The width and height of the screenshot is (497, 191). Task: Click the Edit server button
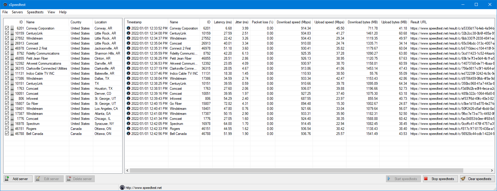click(x=49, y=179)
